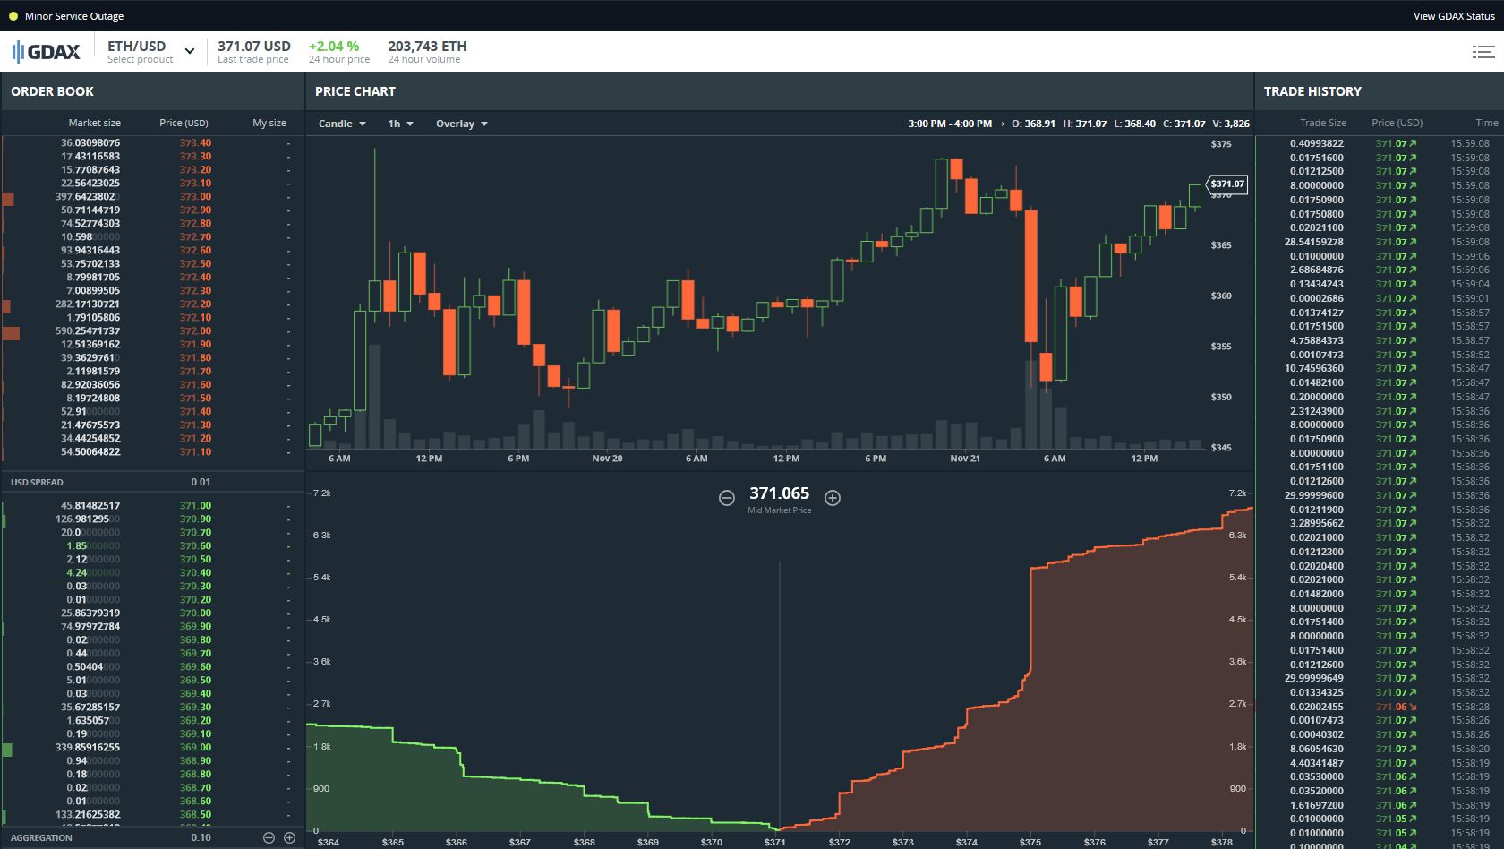1504x849 pixels.
Task: Click the TRADE HISTORY panel title
Action: (1312, 91)
